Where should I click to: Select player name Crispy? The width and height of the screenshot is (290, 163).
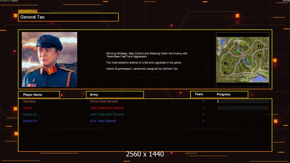(27, 108)
